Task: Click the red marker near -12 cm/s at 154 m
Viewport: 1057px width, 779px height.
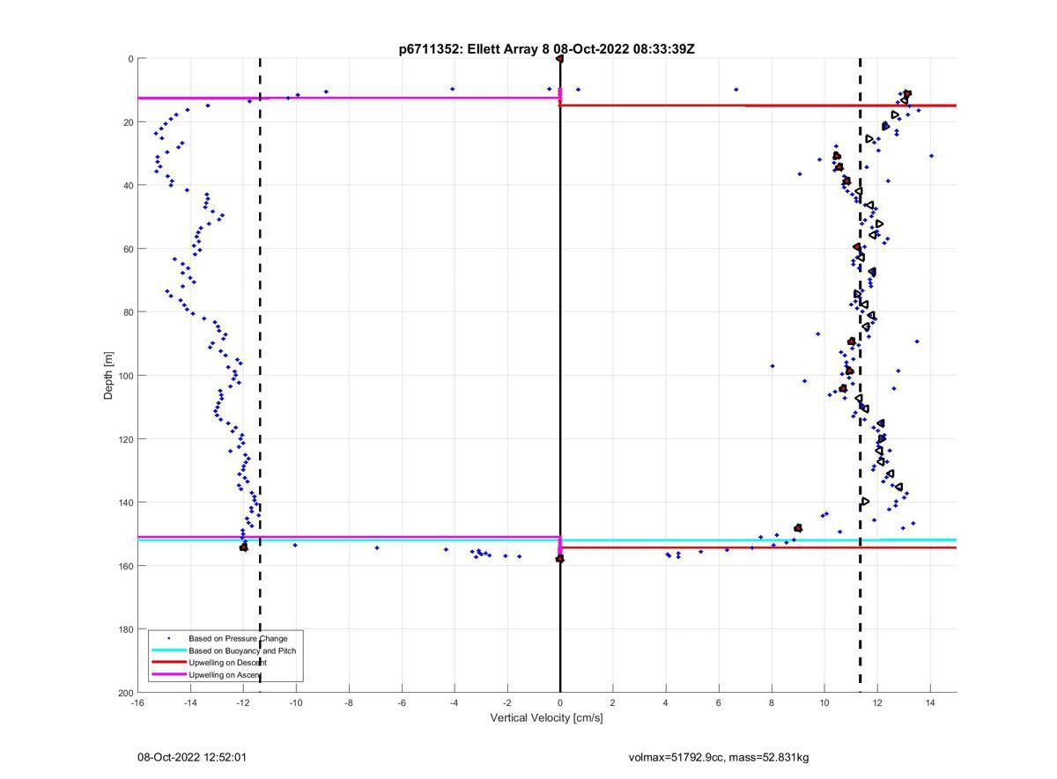Action: point(244,548)
